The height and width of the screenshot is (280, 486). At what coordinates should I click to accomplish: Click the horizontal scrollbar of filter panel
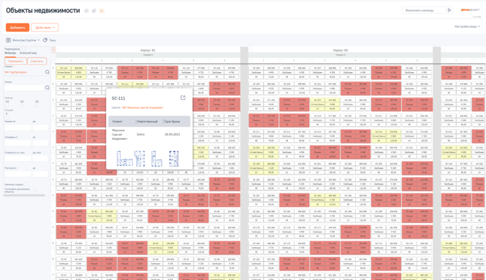(25, 195)
